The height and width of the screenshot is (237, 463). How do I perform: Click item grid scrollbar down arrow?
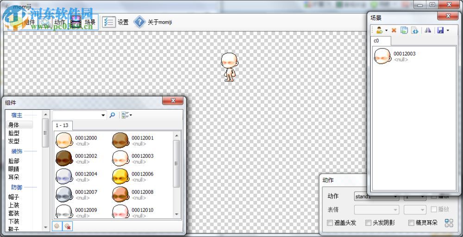pyautogui.click(x=176, y=214)
